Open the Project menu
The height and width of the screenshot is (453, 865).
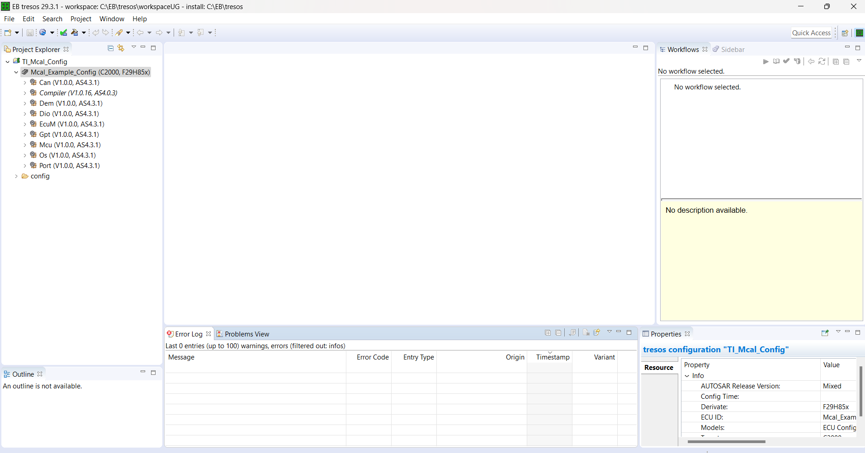coord(80,19)
